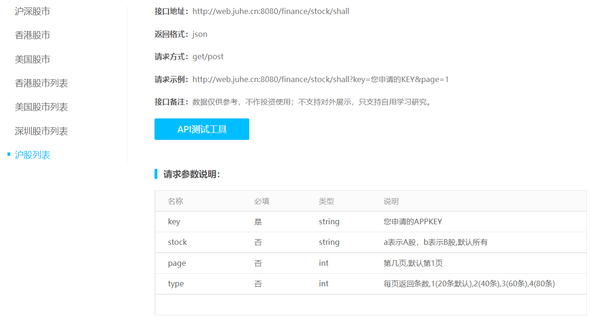
Task: Click the 是 required cell for key
Action: [x=258, y=222]
